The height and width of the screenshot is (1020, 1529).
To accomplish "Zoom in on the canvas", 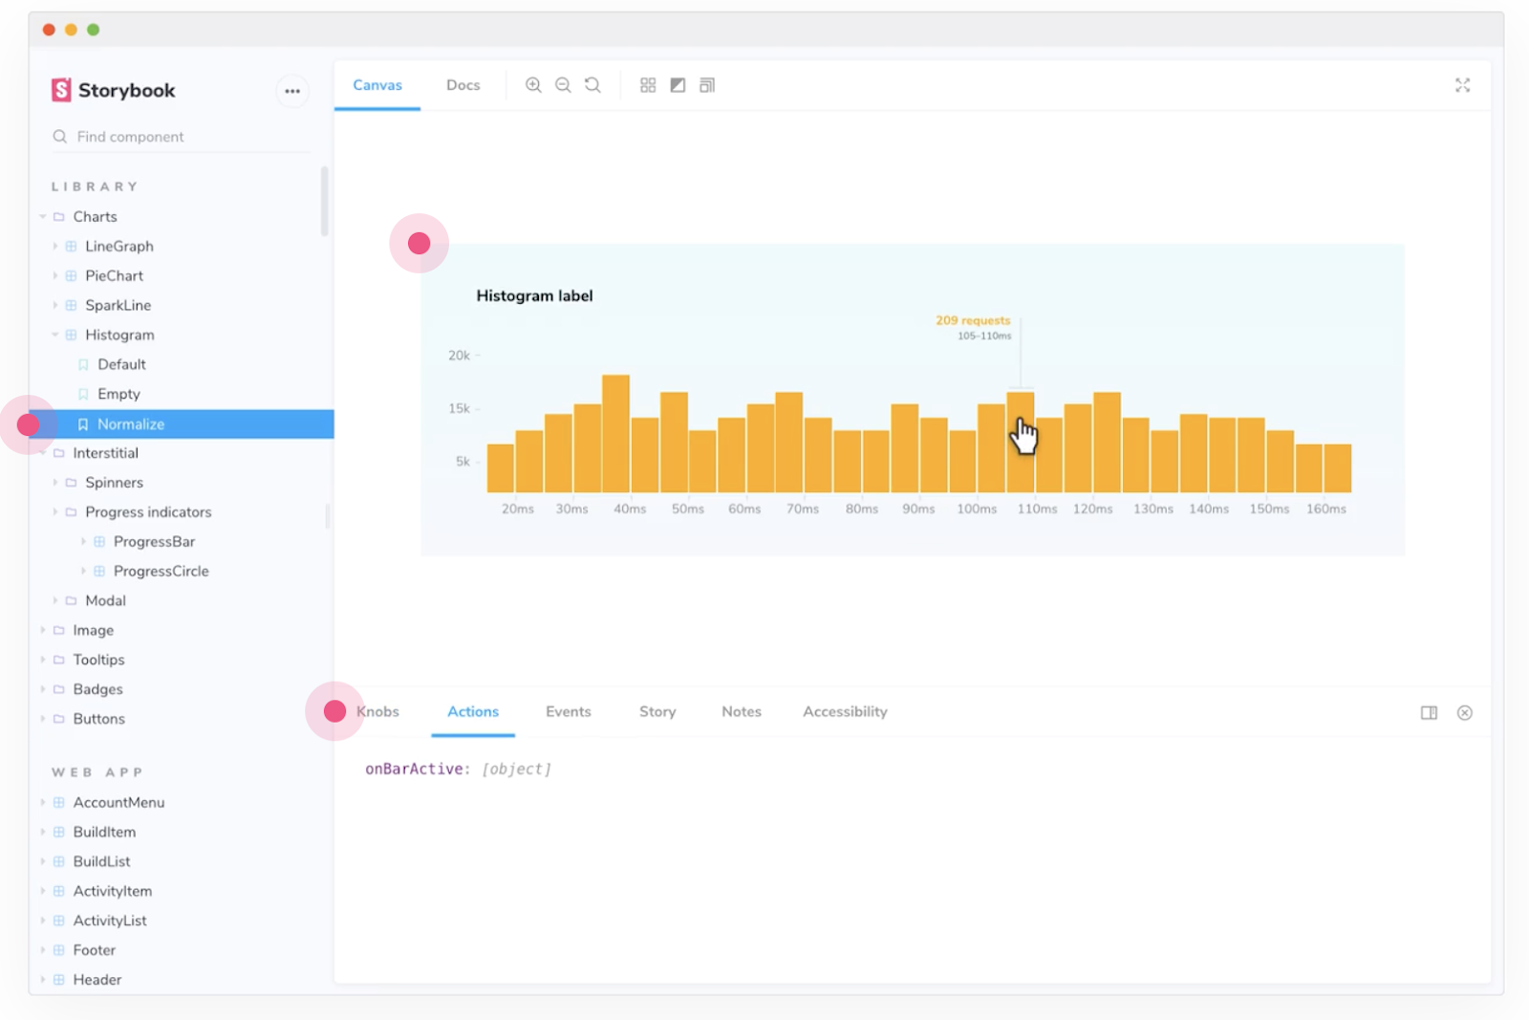I will [533, 85].
